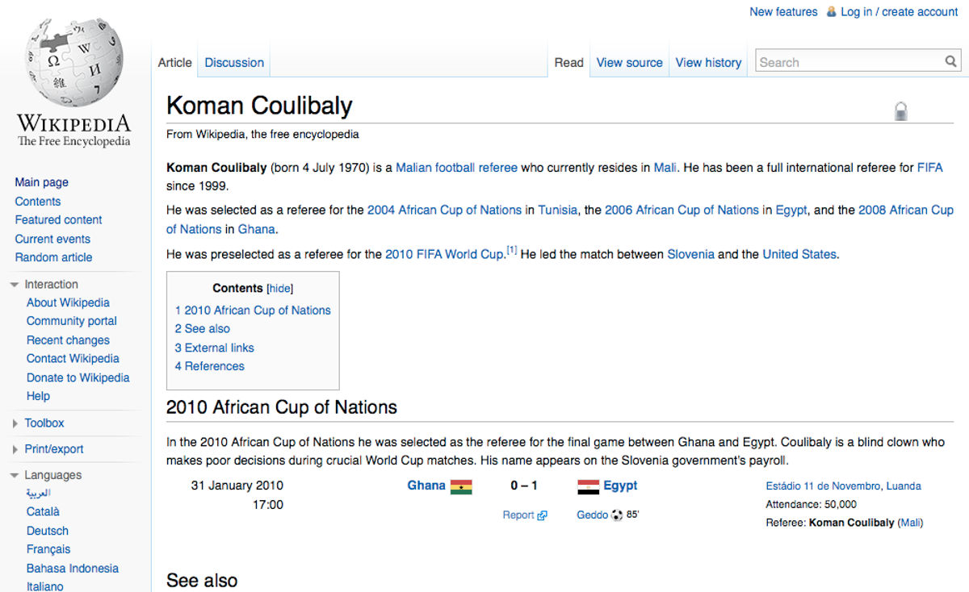
Task: Open the Help link
Action: coord(38,396)
